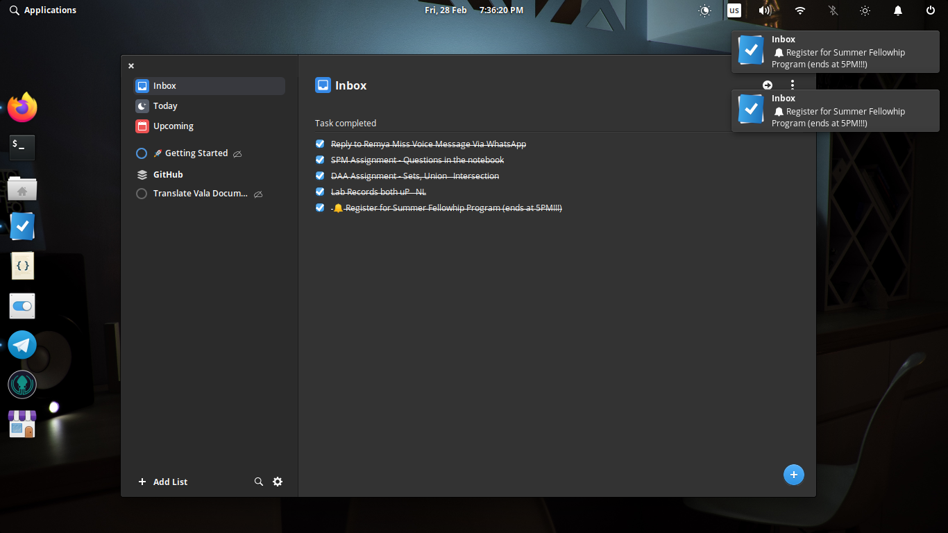Open System Settings toggle icon in dock

coord(22,306)
